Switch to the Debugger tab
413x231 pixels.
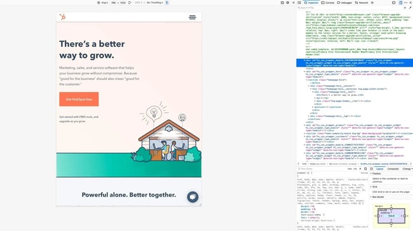click(344, 3)
